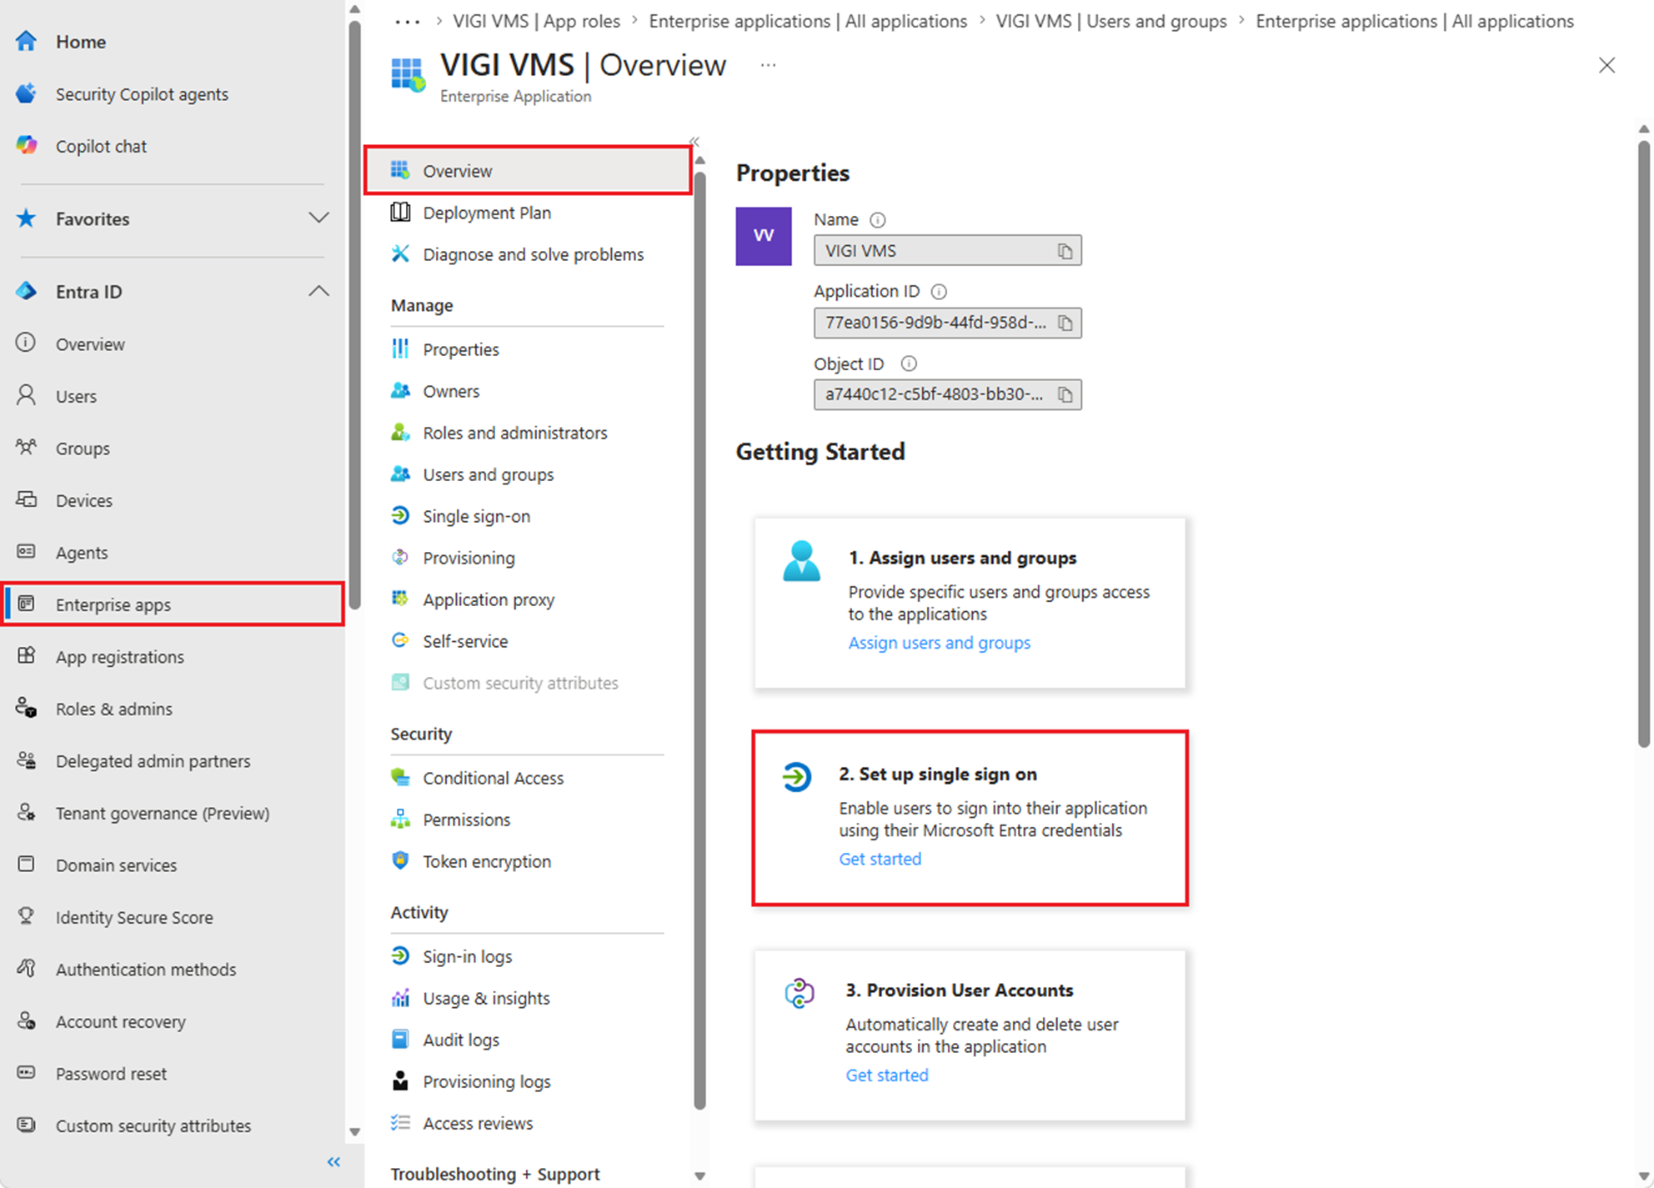Collapse the application resource menu
Screen dimensions: 1654x1188
694,141
